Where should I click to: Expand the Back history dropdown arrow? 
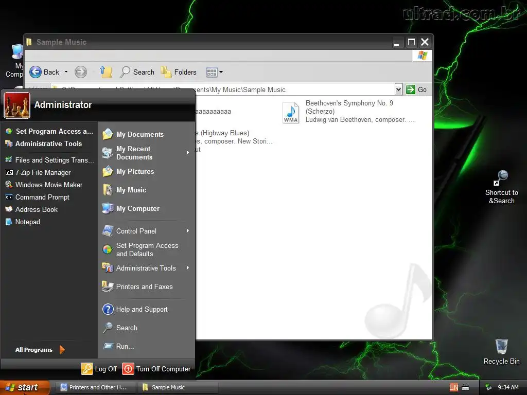66,72
